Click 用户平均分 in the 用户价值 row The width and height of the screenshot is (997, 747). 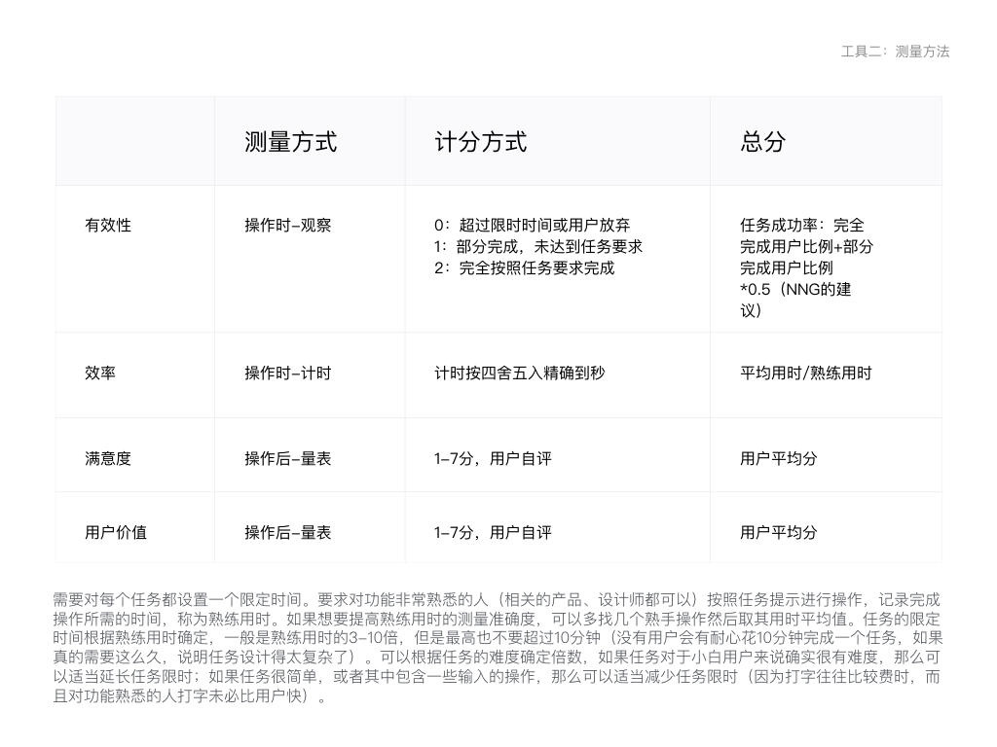[x=778, y=532]
